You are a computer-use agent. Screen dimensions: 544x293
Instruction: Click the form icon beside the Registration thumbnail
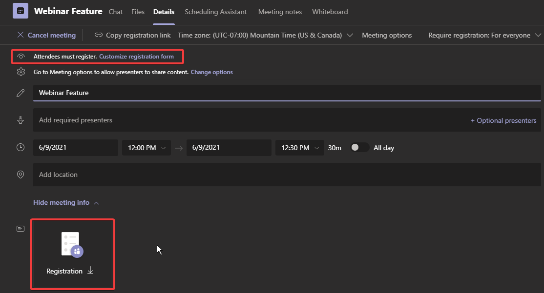pos(20,228)
